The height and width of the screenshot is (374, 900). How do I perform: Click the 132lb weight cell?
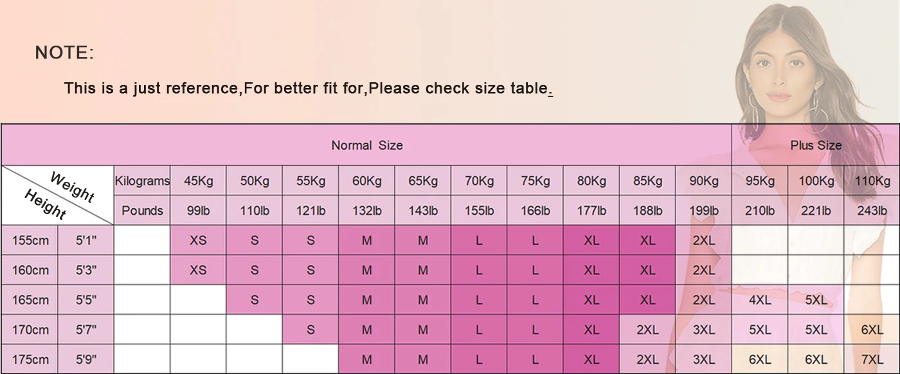pyautogui.click(x=366, y=210)
